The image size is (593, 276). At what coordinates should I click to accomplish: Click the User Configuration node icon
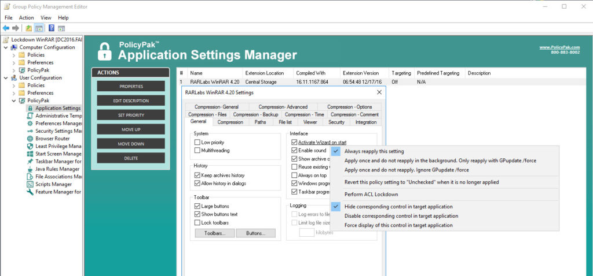click(x=14, y=78)
